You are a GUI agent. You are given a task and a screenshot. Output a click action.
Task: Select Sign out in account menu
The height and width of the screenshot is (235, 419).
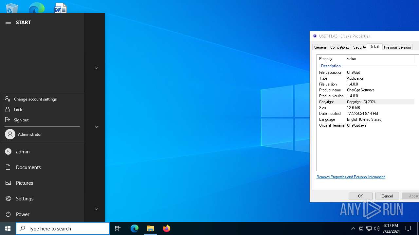click(x=42, y=120)
